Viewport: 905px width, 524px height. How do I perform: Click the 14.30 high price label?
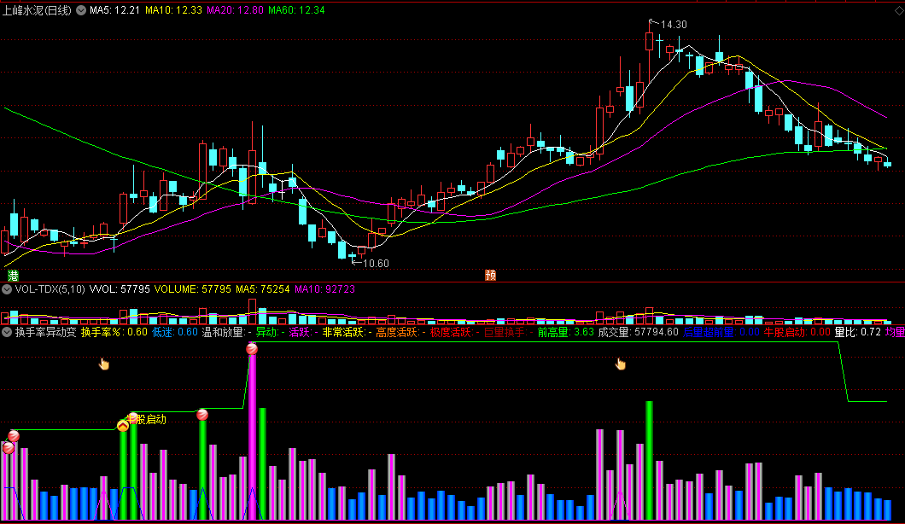(x=674, y=24)
